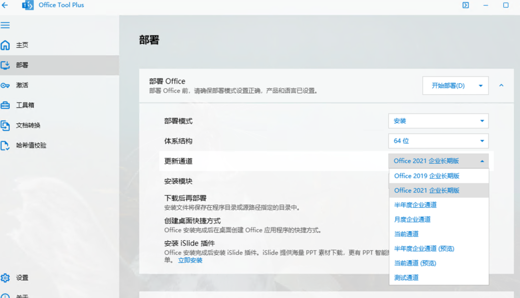Choose 月度企业通道 from the list
The image size is (520, 298).
[x=412, y=219]
